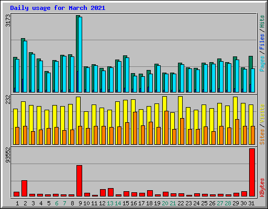Click the green day 7 x-axis label
Screen dimensions: 268x209
(x=64, y=203)
